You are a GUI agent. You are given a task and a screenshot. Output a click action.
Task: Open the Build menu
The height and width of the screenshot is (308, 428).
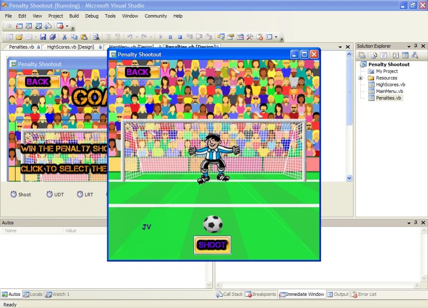pyautogui.click(x=74, y=16)
